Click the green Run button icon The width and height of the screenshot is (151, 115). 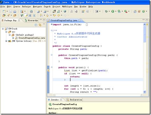click(113, 11)
